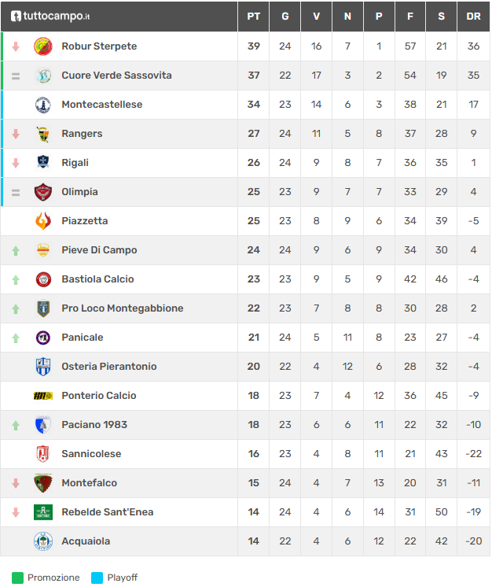Image resolution: width=492 pixels, height=587 pixels.
Task: Click the blue Playoff legend swatch
Action: pyautogui.click(x=97, y=578)
